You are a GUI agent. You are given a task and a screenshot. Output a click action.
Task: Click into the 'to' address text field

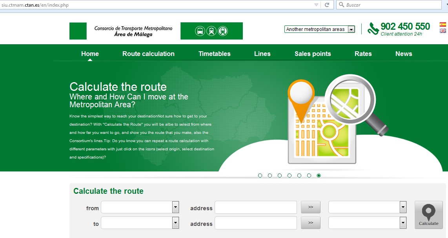(255, 223)
